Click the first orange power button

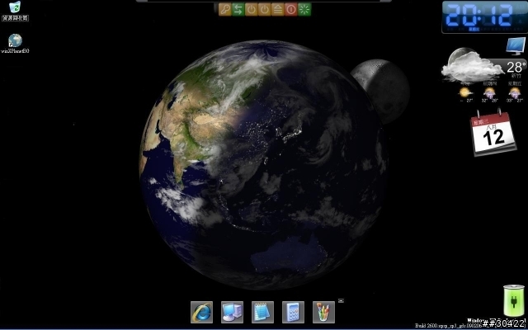click(251, 9)
